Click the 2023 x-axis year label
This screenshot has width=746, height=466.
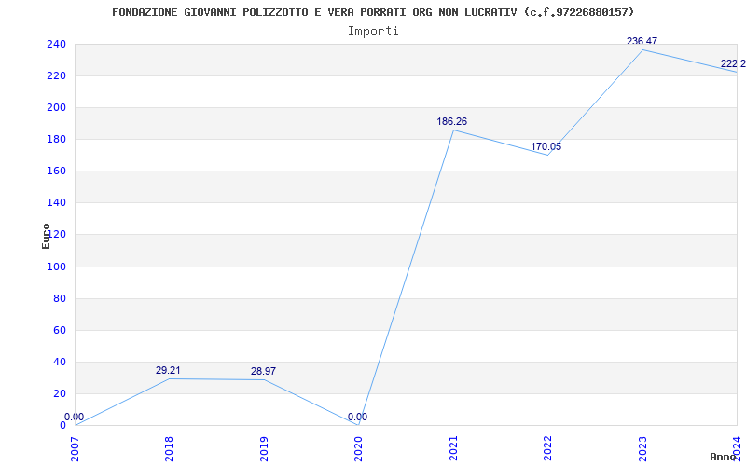click(642, 448)
